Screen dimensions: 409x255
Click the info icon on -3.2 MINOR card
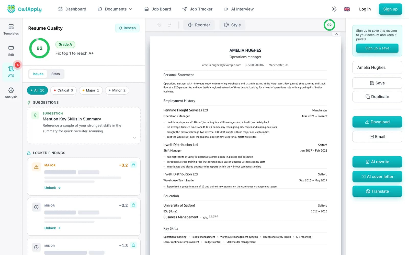pyautogui.click(x=36, y=207)
